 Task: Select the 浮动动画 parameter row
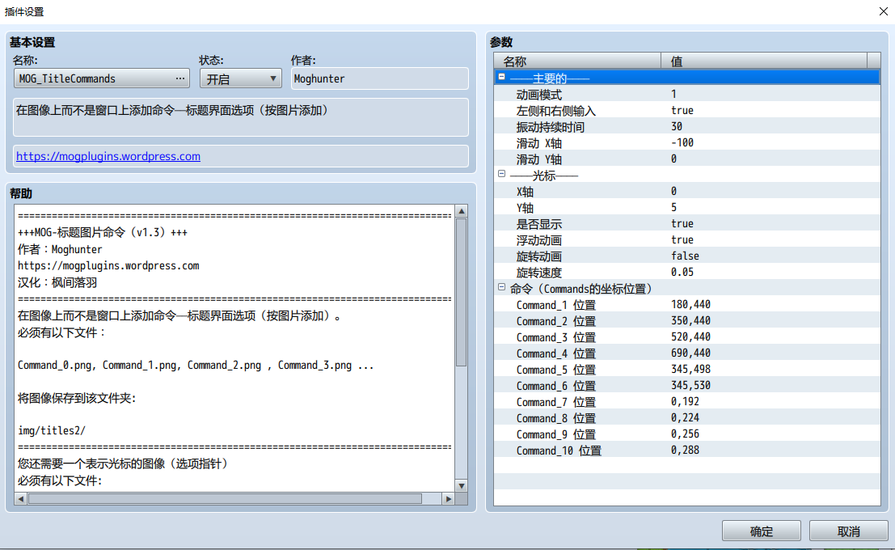pos(686,240)
